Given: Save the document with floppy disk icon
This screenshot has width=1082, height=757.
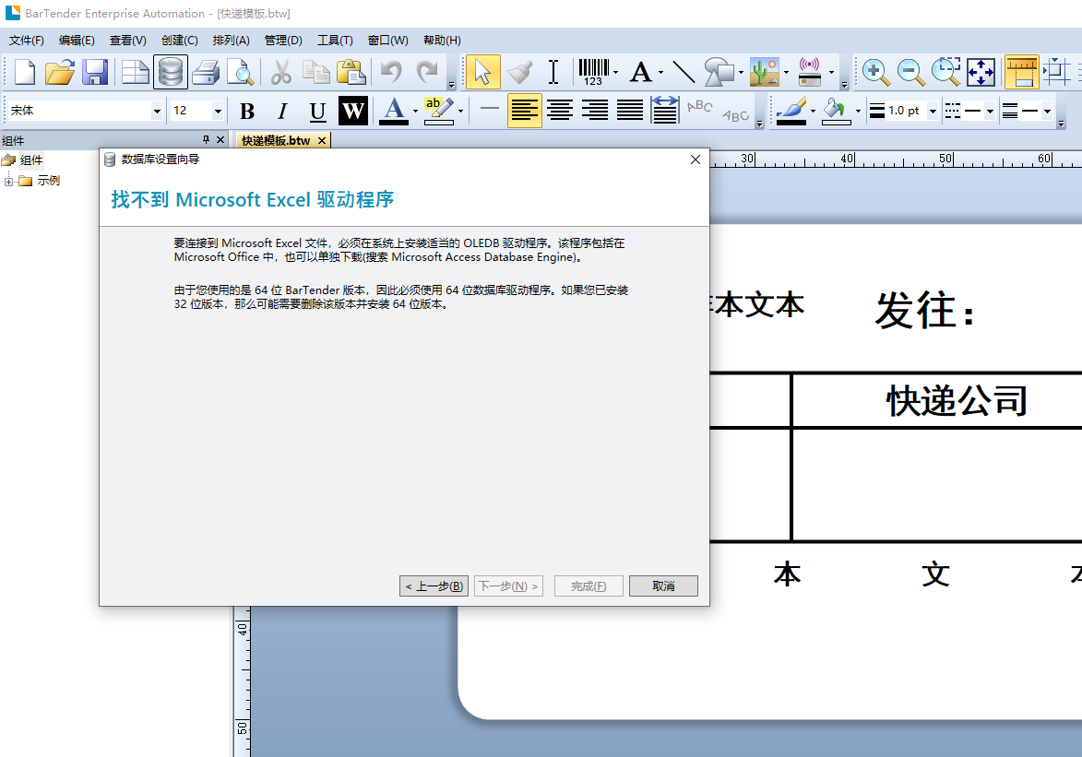Looking at the screenshot, I should 95,72.
